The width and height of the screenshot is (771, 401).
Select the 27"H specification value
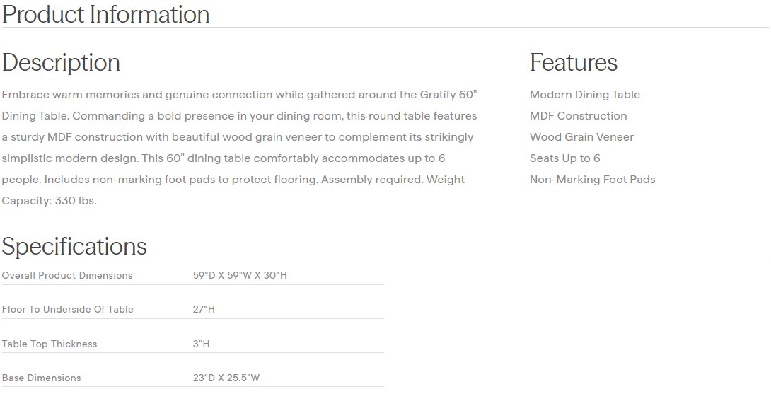coord(204,309)
